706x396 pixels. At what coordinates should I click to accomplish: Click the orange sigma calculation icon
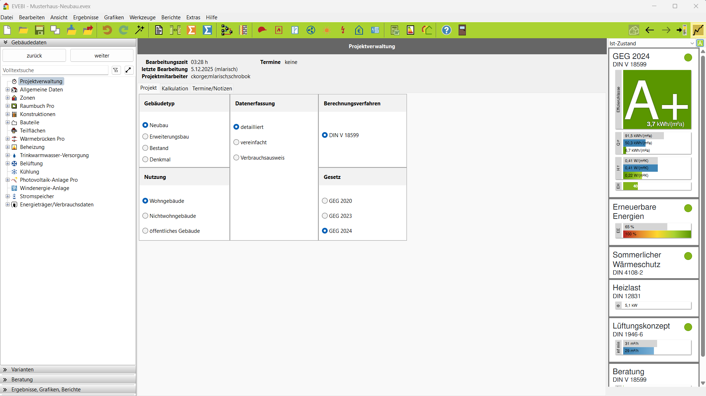click(192, 30)
